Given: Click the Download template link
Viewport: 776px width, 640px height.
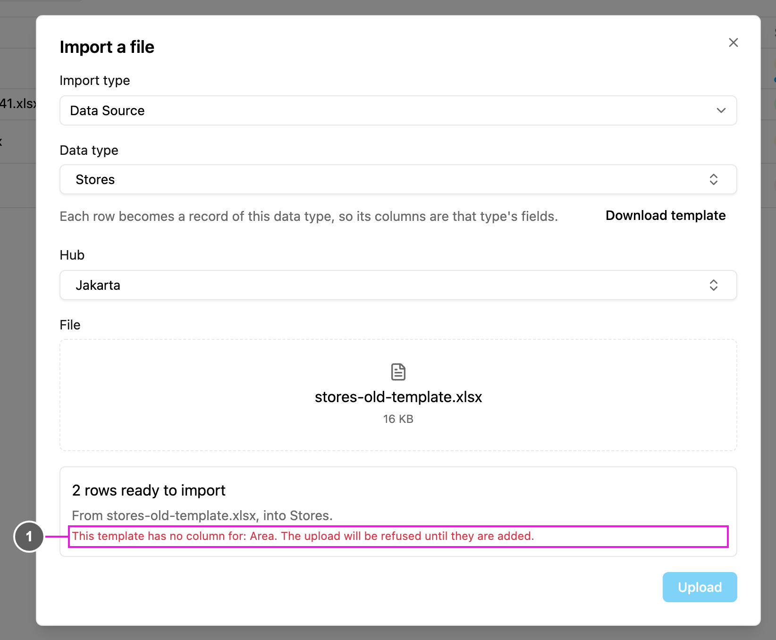Looking at the screenshot, I should click(x=666, y=216).
